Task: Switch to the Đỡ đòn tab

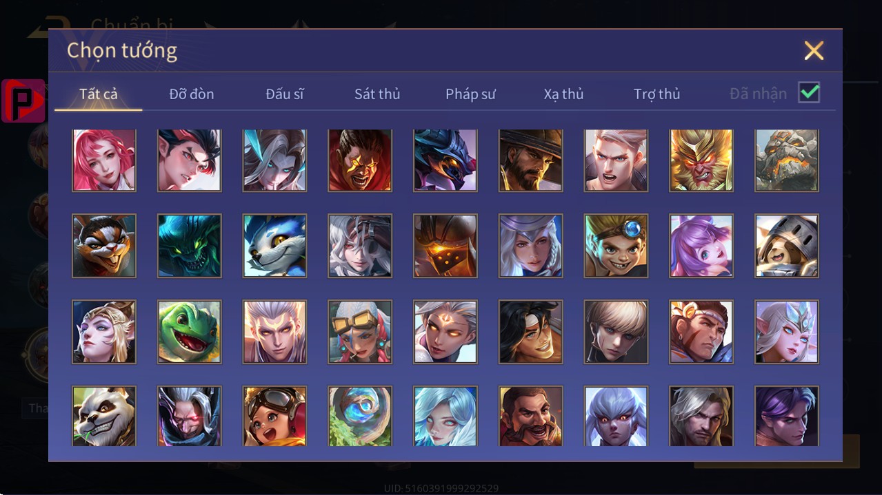Action: click(192, 94)
